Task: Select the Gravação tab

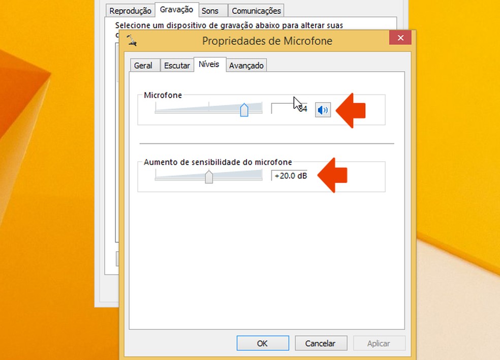Action: (x=177, y=10)
